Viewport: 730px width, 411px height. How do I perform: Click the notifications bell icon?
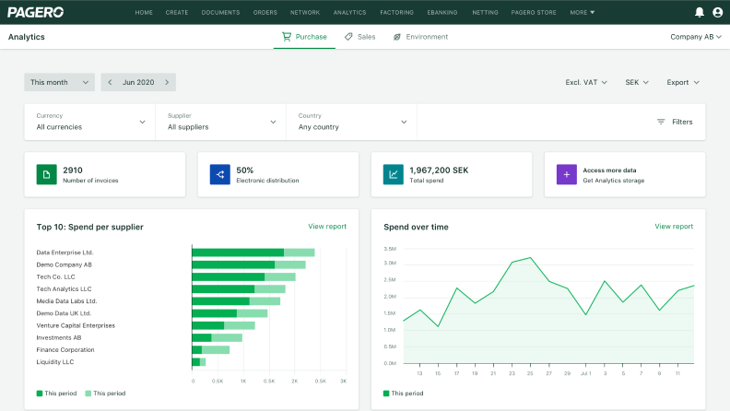(x=700, y=12)
